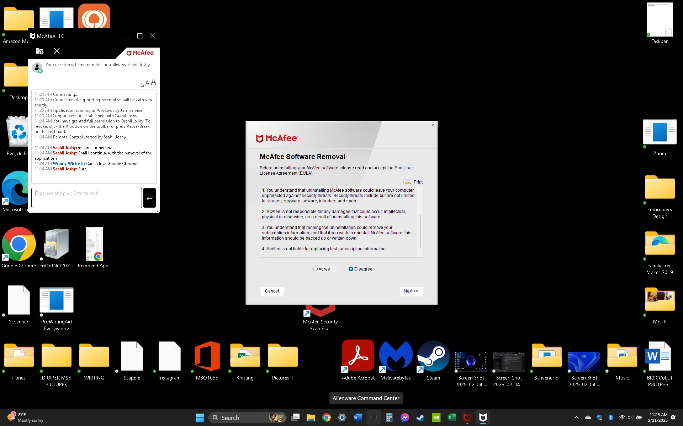The width and height of the screenshot is (683, 426).
Task: Open McAfee icon in taskbar
Action: (x=467, y=418)
